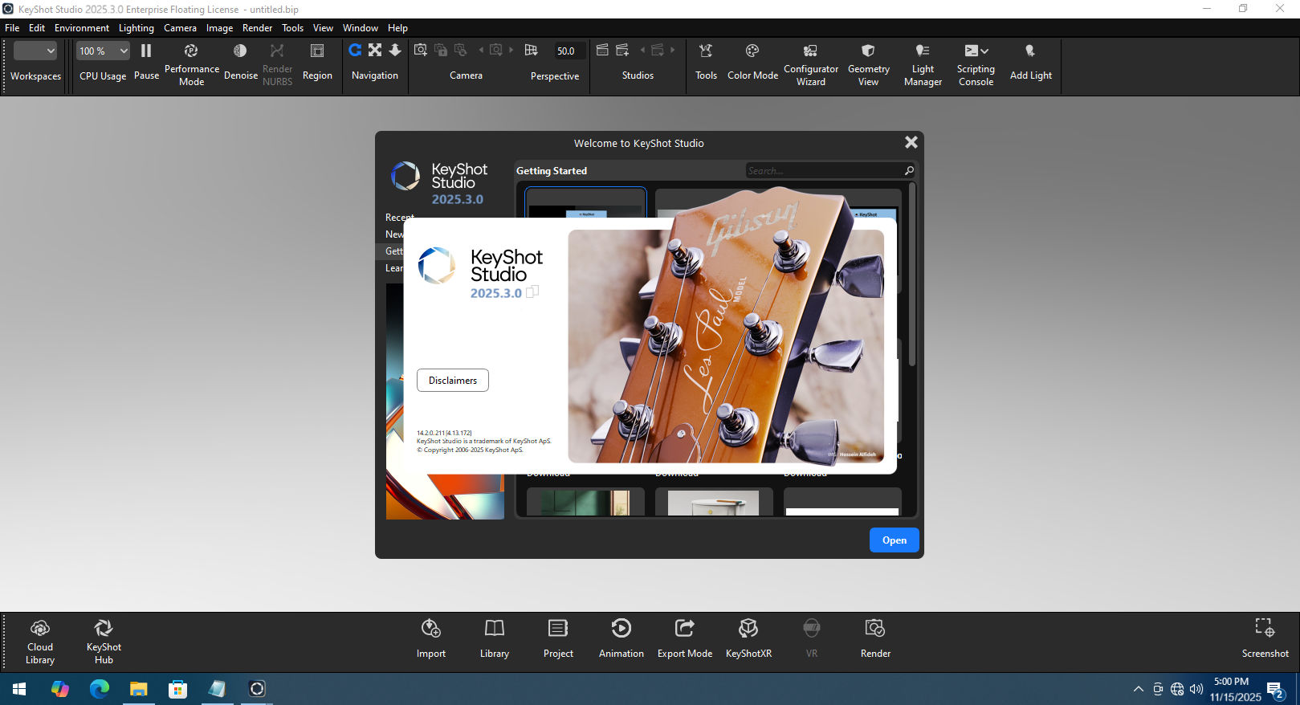Image resolution: width=1300 pixels, height=705 pixels.
Task: Open the Tools toolbar button
Action: (706, 62)
